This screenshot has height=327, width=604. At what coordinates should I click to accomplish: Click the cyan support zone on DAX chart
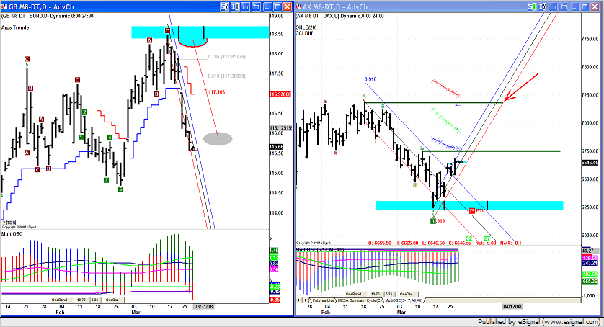coord(418,205)
